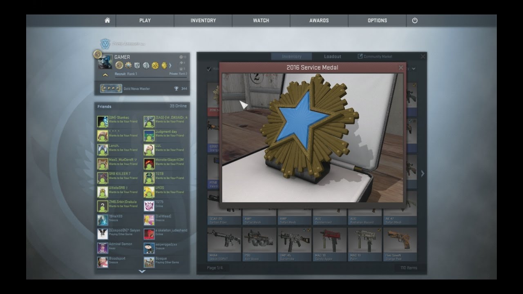The height and width of the screenshot is (294, 523).
Task: Close the inventory panel with its X
Action: click(423, 56)
